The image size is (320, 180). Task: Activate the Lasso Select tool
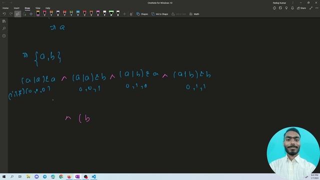point(24,14)
